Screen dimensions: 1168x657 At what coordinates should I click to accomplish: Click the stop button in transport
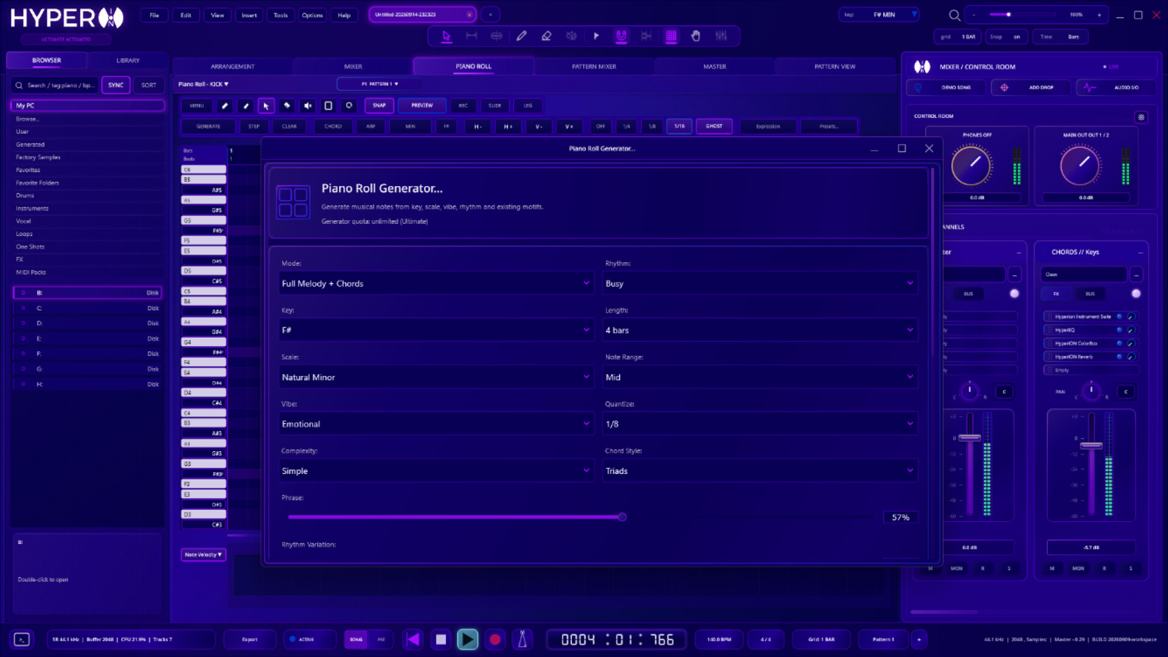coord(441,639)
